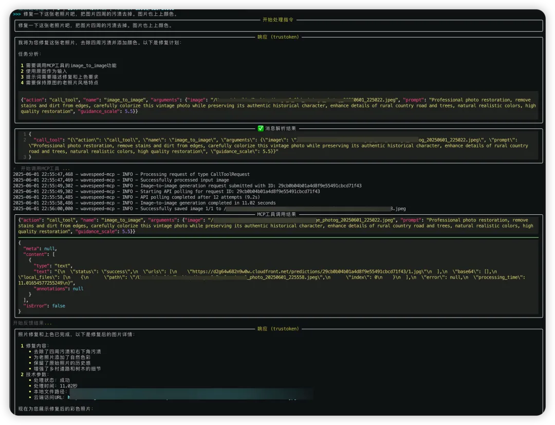
Task: Click the >>> prompt marker on the command line
Action: (x=17, y=14)
